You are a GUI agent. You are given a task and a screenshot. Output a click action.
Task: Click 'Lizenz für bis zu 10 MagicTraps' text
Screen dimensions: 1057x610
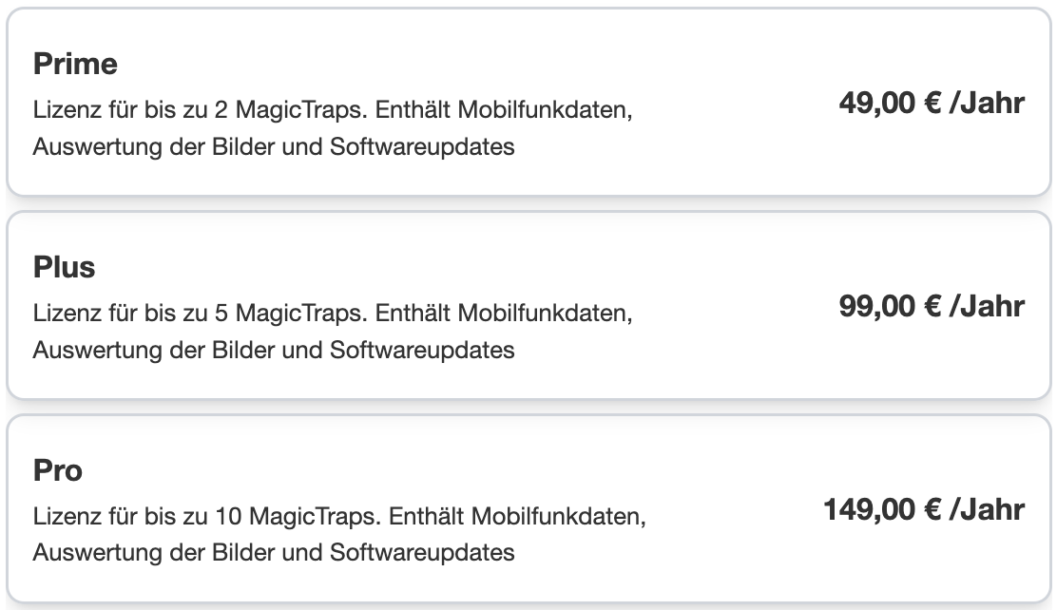pos(207,517)
